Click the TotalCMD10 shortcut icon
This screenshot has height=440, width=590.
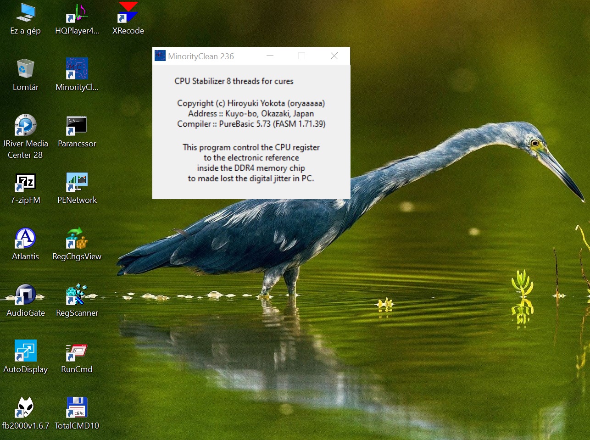77,408
